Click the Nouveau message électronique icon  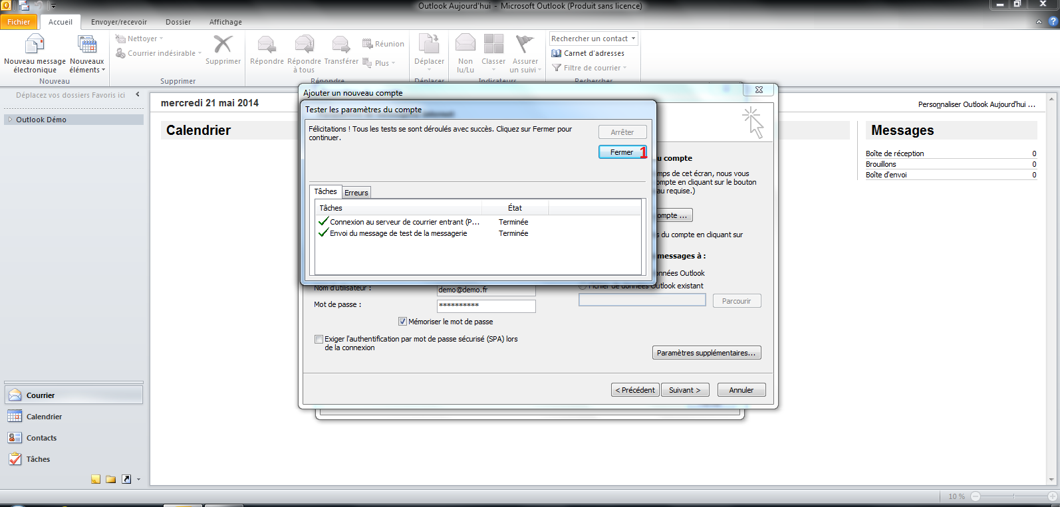34,45
